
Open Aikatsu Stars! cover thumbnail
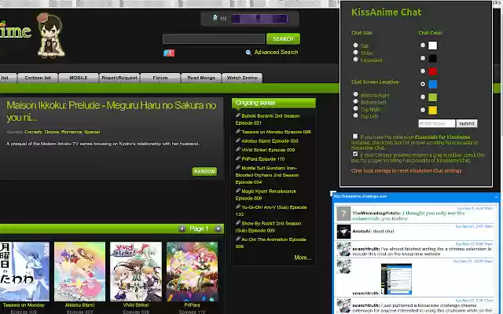coord(80,272)
